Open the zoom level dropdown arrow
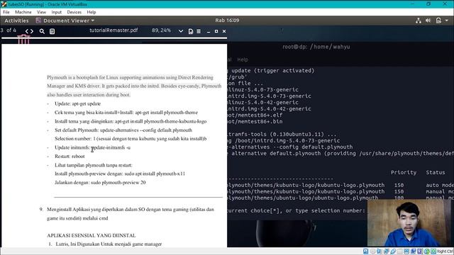This screenshot has width=454, height=255. tap(181, 31)
